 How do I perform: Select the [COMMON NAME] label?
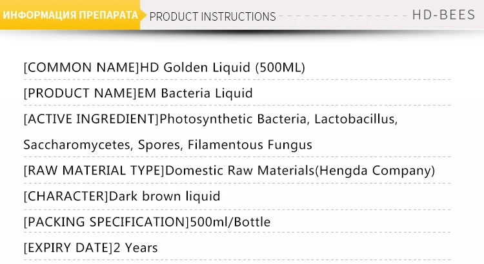[81, 68]
